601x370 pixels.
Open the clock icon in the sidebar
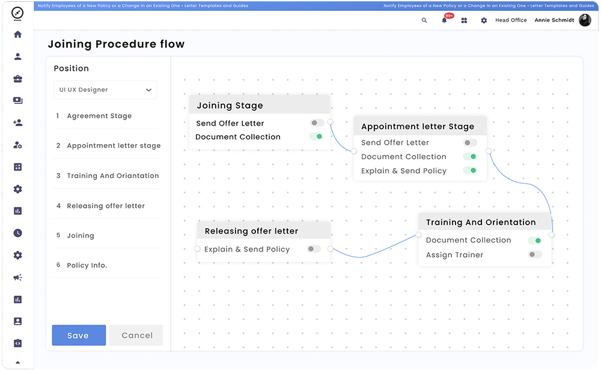[x=17, y=232]
